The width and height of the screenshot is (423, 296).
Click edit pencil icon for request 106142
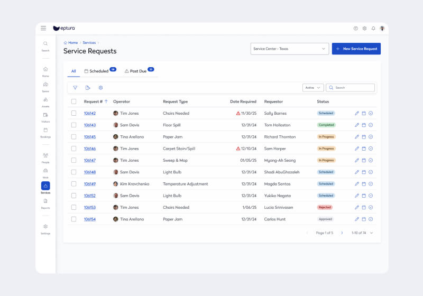tap(357, 113)
